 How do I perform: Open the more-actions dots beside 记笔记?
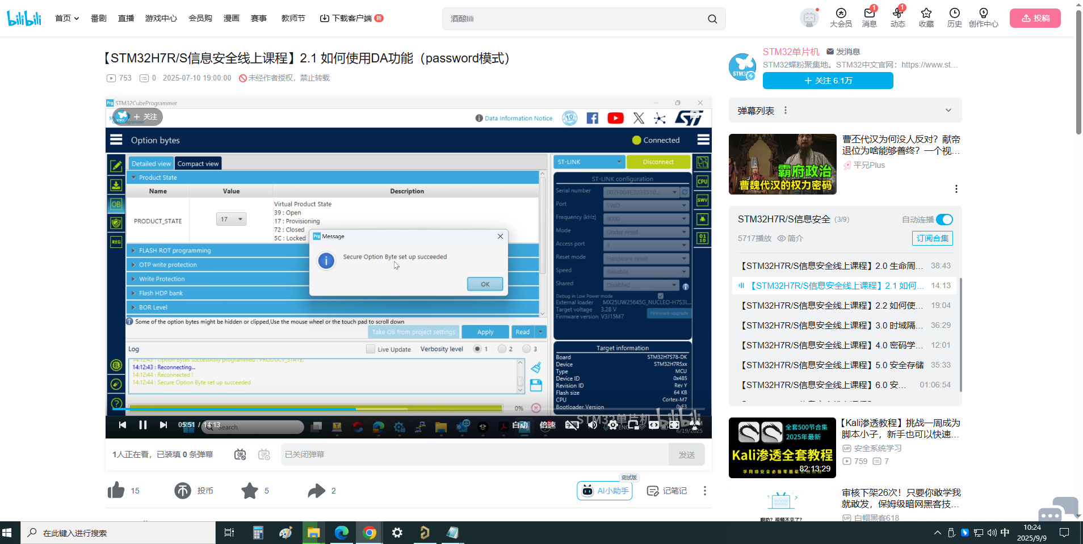(704, 491)
